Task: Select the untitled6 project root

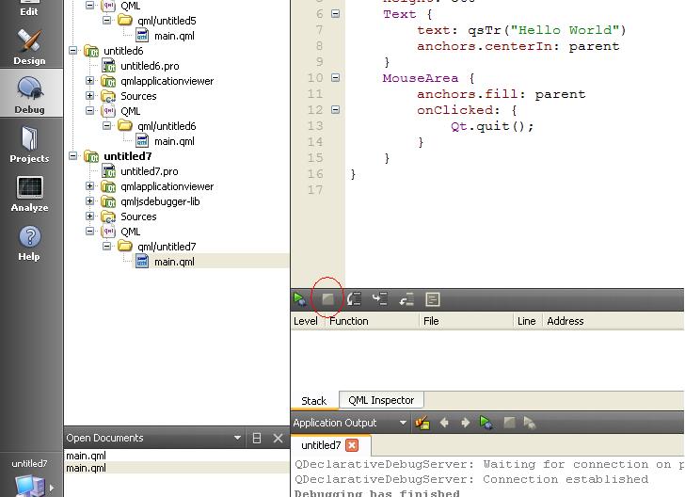Action: (123, 51)
